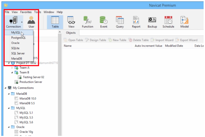Collapse the Project DT-0052 tree node
Viewport: 205px width, 137px height.
(x=9, y=63)
